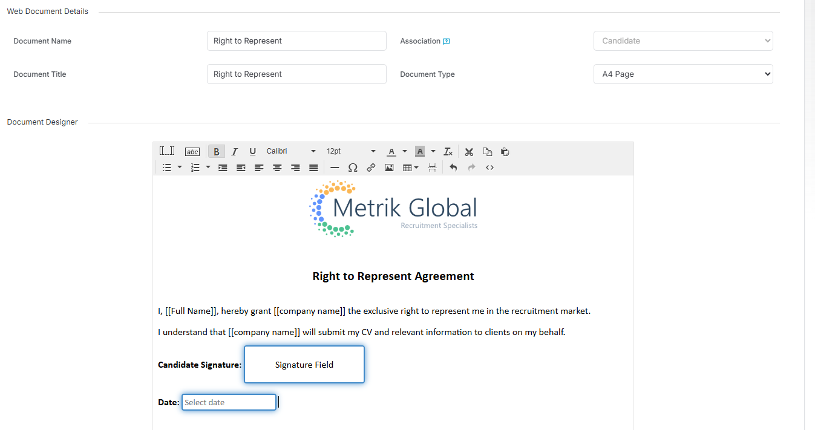Viewport: 815px width, 430px height.
Task: Paste clipboard content
Action: tap(505, 151)
